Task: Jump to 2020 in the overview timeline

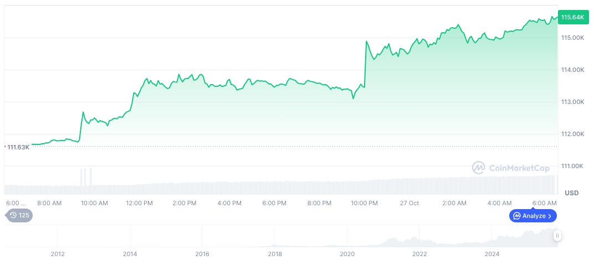Action: click(x=347, y=254)
